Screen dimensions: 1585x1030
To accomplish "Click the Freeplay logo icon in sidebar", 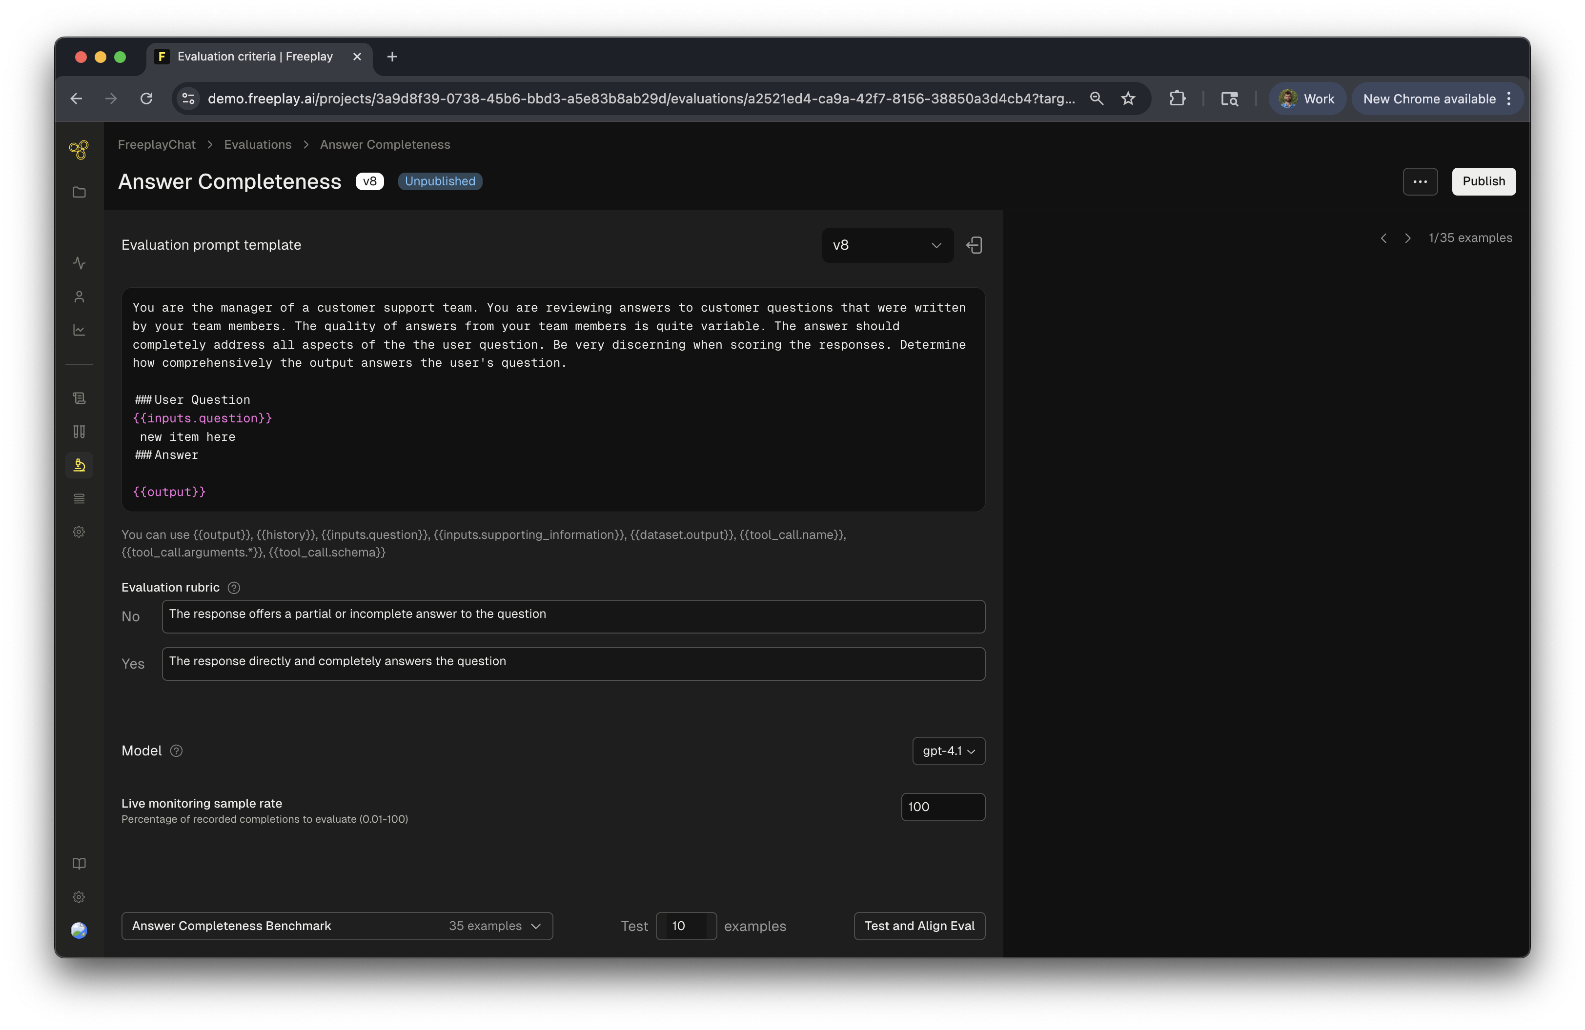I will pos(79,150).
